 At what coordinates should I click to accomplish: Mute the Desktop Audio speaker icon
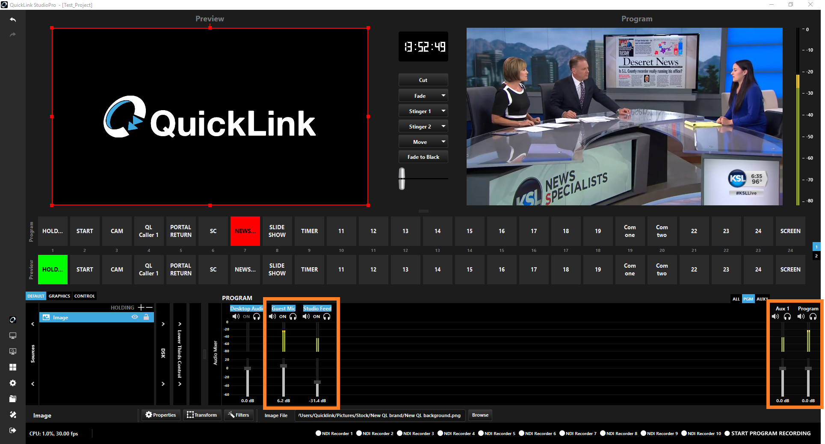point(236,317)
